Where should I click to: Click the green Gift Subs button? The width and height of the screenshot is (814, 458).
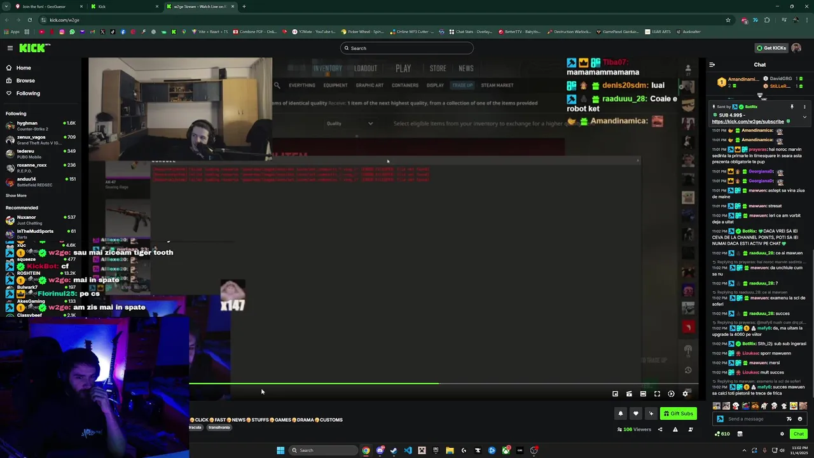[x=679, y=413]
